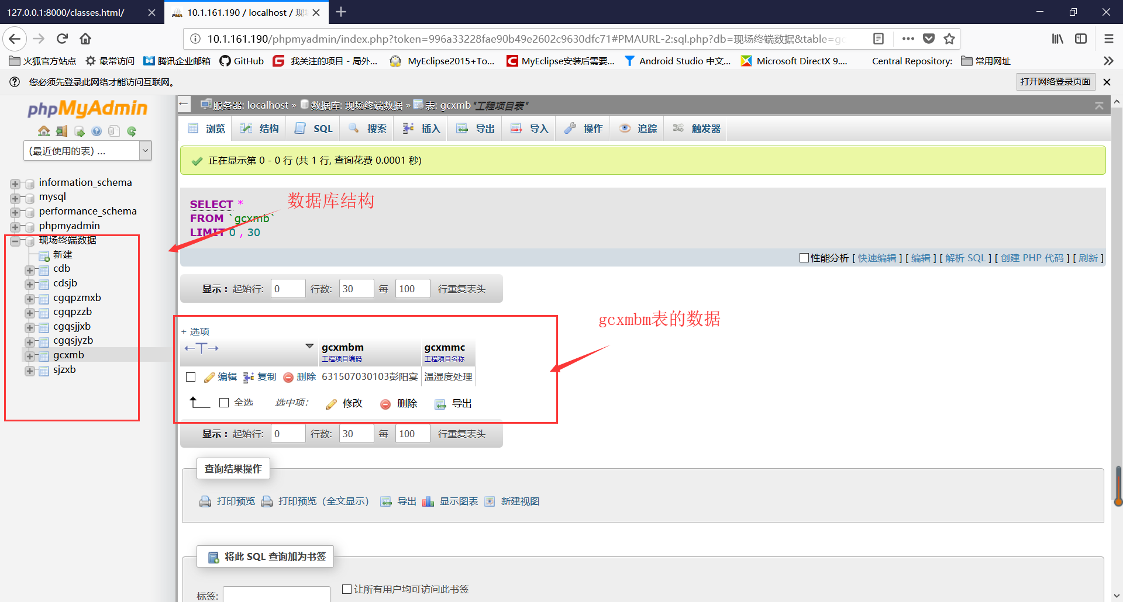The image size is (1123, 602).
Task: Collapse the 现场终端数据 database node
Action: pos(15,241)
